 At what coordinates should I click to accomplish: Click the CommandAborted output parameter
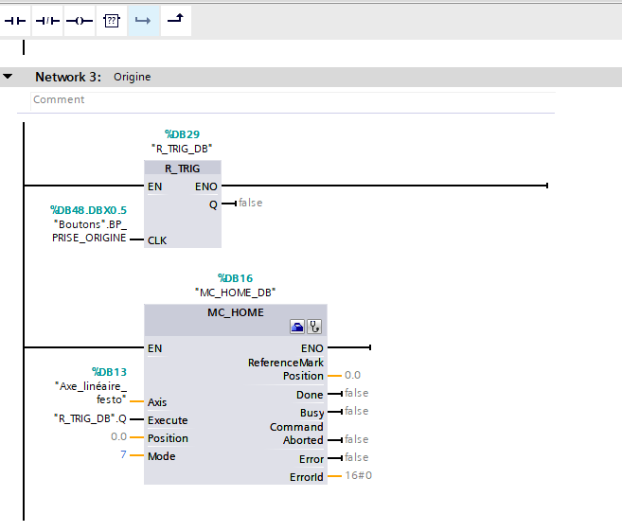coord(296,434)
